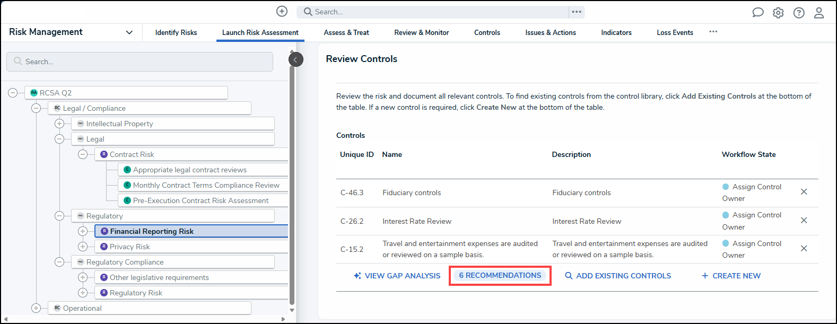The height and width of the screenshot is (324, 837).
Task: Remove control C-46.3 with its X icon
Action: point(804,192)
